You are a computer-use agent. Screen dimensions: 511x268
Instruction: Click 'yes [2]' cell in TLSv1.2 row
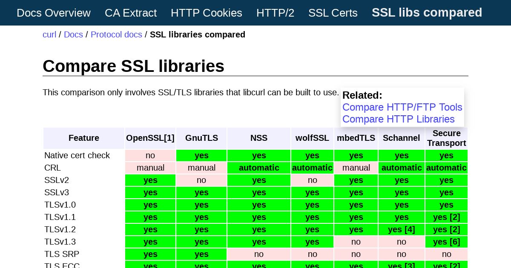point(446,229)
